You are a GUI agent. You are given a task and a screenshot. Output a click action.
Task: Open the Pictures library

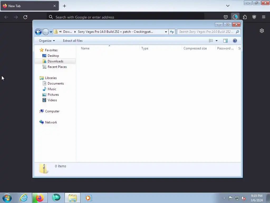(51, 95)
